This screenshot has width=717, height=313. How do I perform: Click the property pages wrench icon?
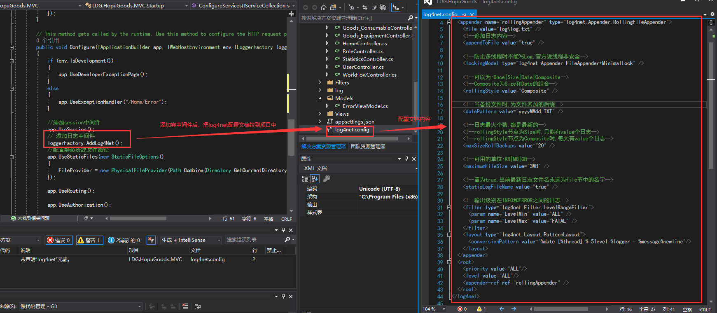tap(327, 179)
